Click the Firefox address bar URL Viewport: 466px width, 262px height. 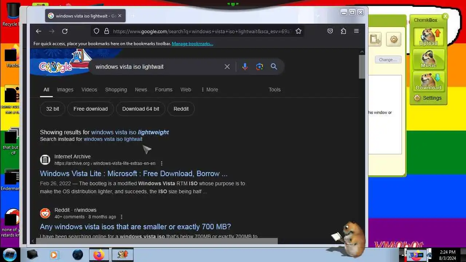tap(202, 31)
